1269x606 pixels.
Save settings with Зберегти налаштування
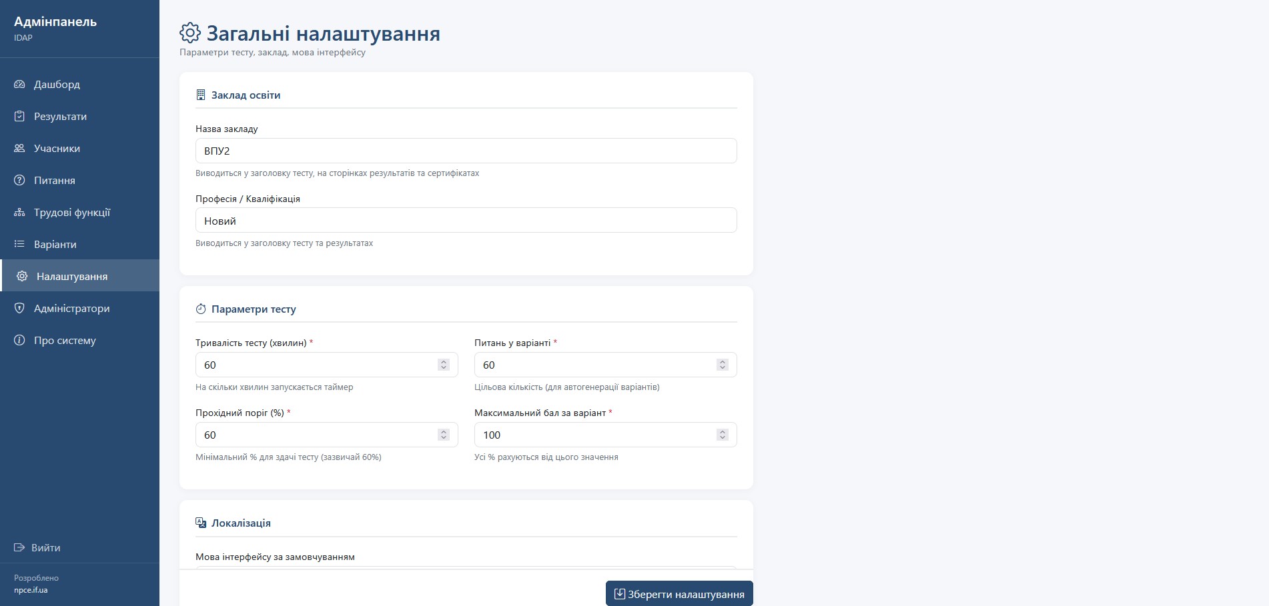pyautogui.click(x=679, y=594)
